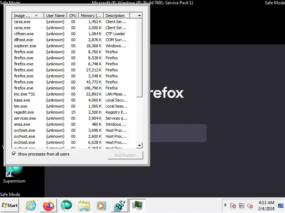Switch to Registry Editor taskbar icon
The image size is (285, 213).
(119, 206)
